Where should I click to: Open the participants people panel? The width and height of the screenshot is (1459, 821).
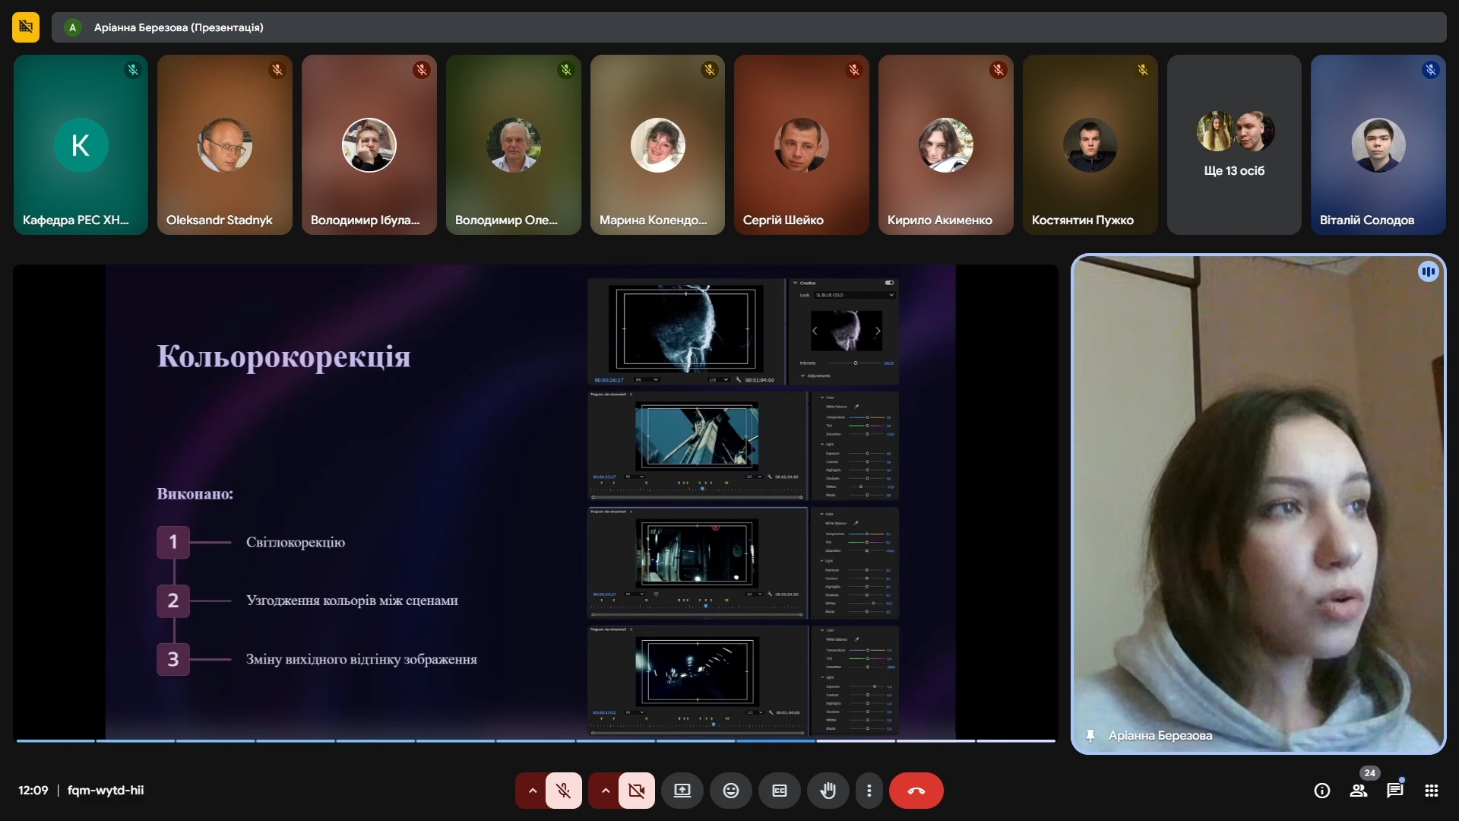click(x=1358, y=791)
